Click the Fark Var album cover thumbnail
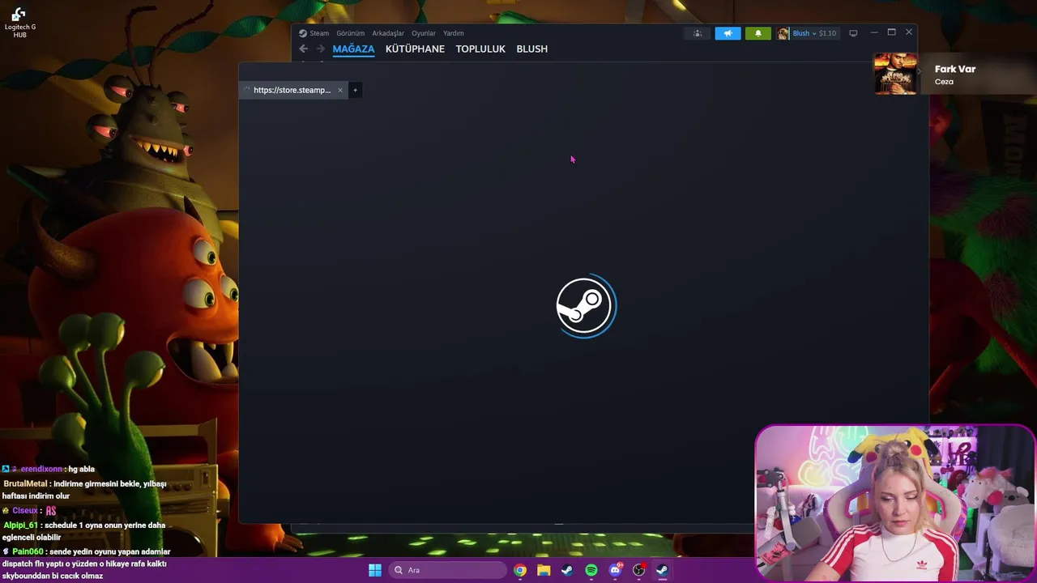 point(895,74)
